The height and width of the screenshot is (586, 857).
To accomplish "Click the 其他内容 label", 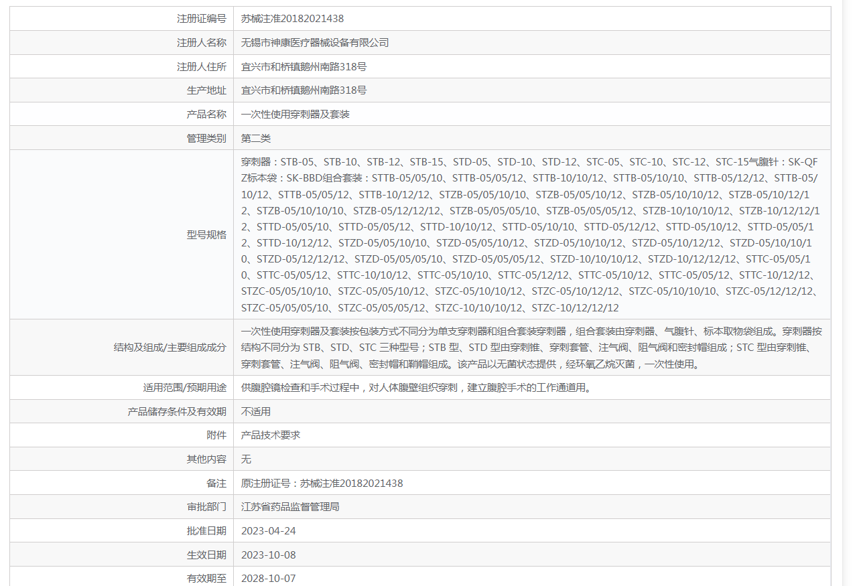I will [206, 459].
